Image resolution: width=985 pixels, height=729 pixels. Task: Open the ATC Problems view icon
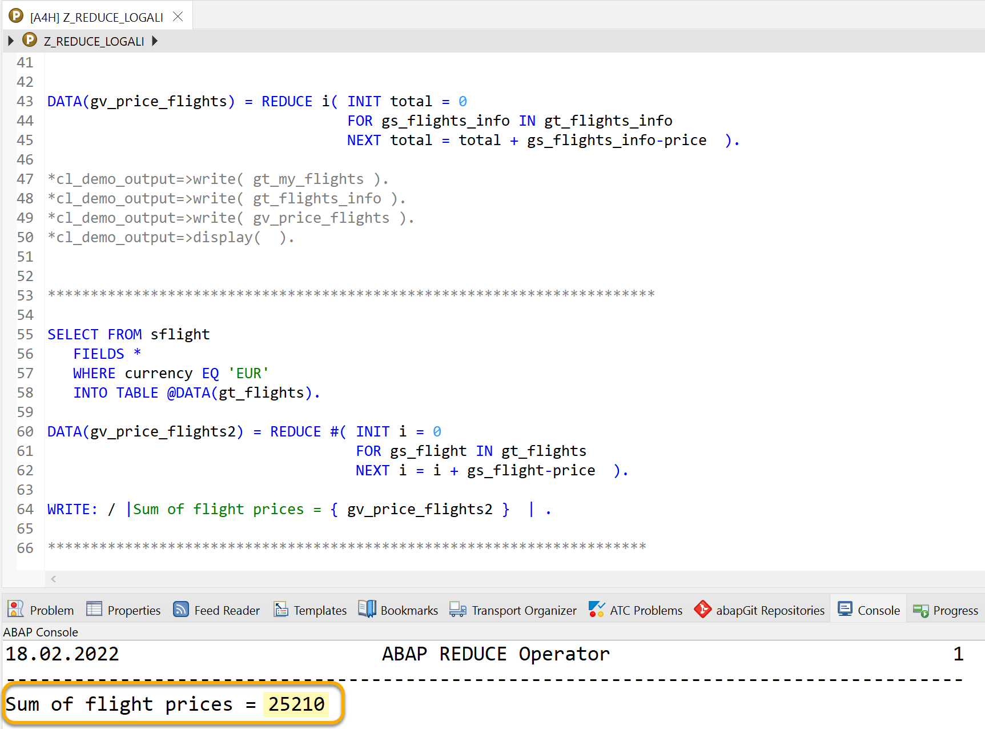point(597,610)
